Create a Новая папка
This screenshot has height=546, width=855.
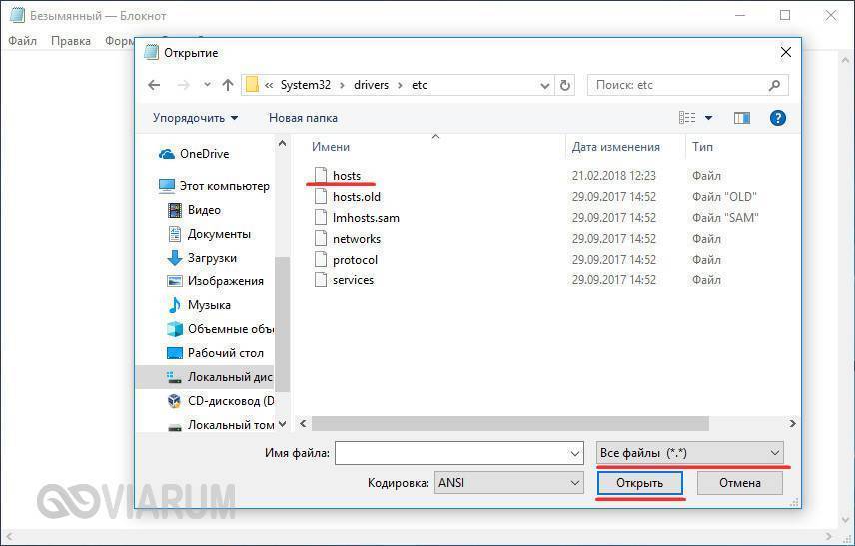pyautogui.click(x=303, y=118)
